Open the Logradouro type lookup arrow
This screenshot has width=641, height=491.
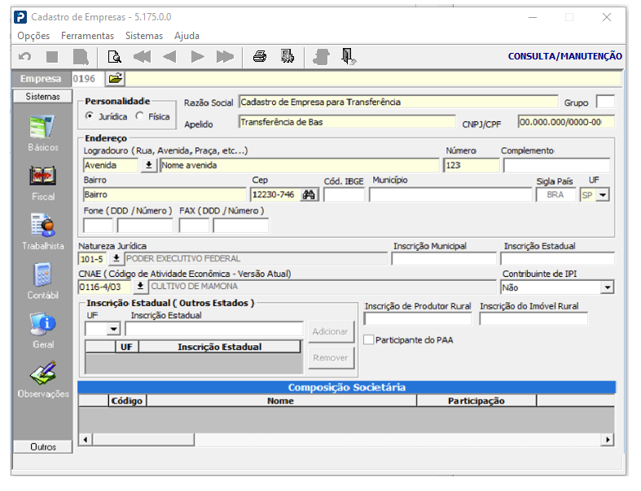pos(149,165)
